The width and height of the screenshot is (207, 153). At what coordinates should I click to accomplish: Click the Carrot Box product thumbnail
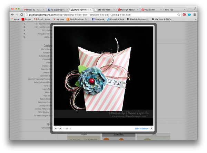pyautogui.click(x=119, y=137)
